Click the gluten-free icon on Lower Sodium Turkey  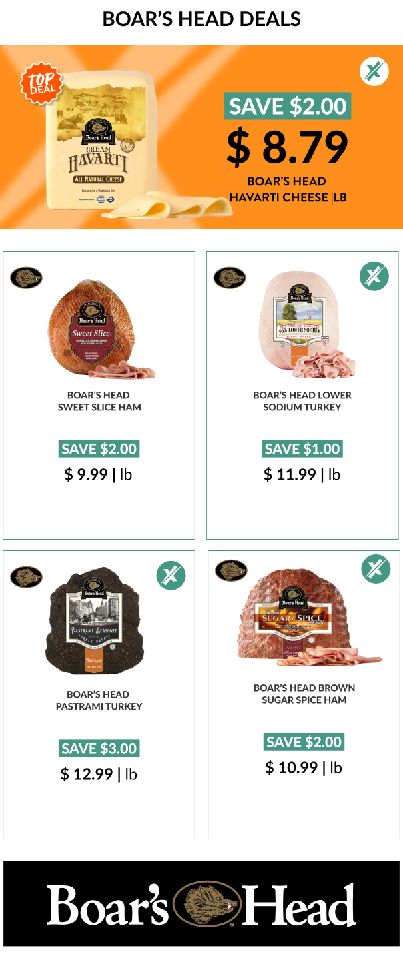[374, 276]
